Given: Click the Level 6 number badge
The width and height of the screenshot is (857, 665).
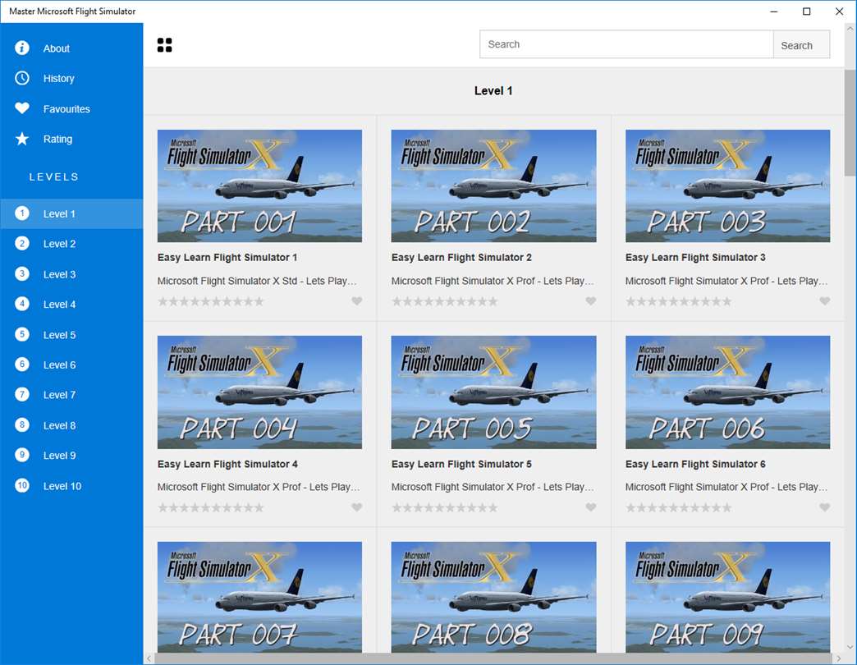Looking at the screenshot, I should [22, 365].
